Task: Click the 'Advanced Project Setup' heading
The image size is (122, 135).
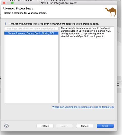Action: 18,8
